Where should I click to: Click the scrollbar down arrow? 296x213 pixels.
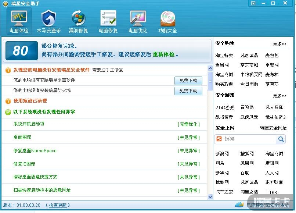pyautogui.click(x=210, y=197)
